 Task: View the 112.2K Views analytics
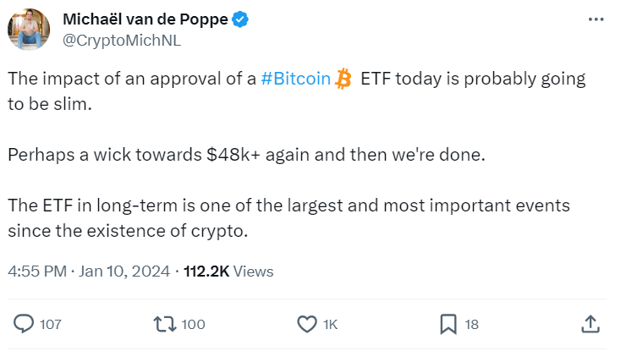pyautogui.click(x=228, y=271)
